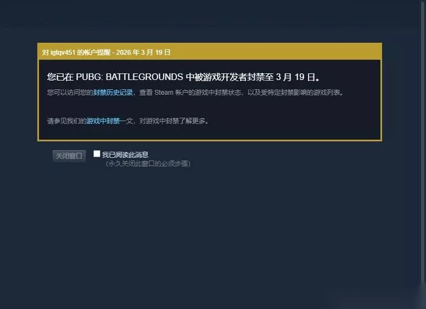Screen dimensions: 426x309
Task: Click the date 2026 年 3 月 19 日 in header
Action: (x=143, y=52)
